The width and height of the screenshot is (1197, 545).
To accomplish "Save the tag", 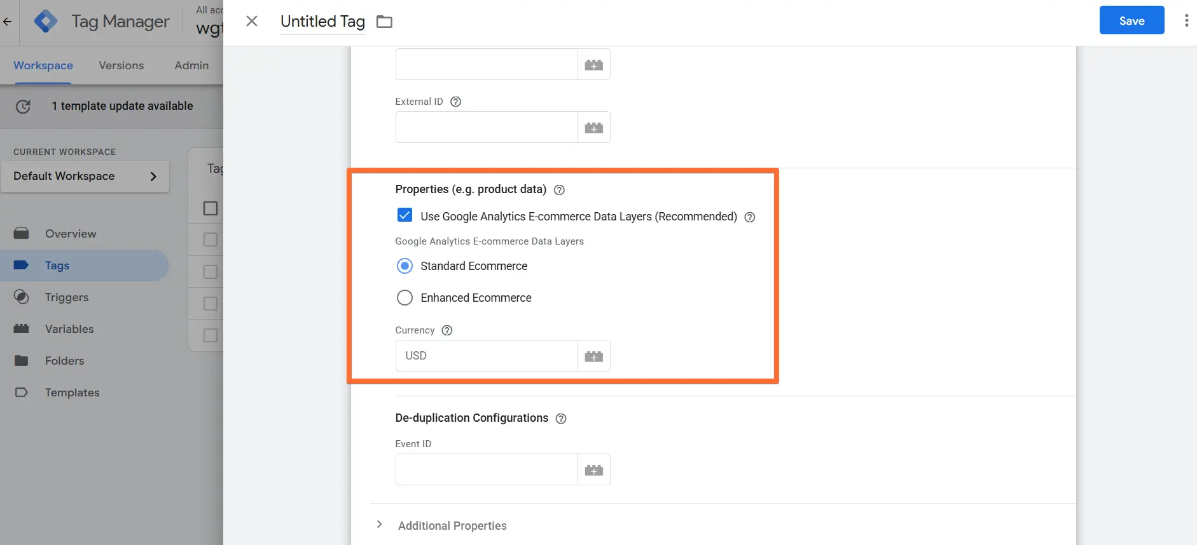I will (1131, 20).
